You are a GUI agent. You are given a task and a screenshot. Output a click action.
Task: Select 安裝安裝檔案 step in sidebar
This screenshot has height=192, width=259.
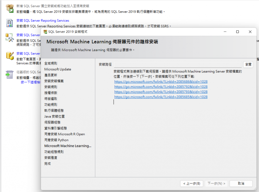click(x=54, y=81)
